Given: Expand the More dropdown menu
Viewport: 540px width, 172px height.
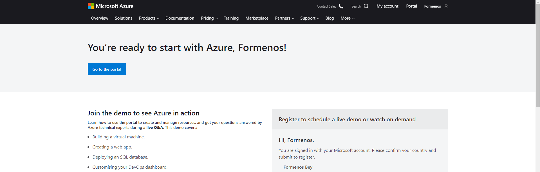Looking at the screenshot, I should tap(348, 18).
